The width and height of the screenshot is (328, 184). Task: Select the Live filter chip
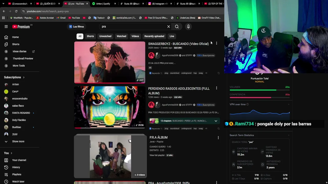(x=172, y=36)
